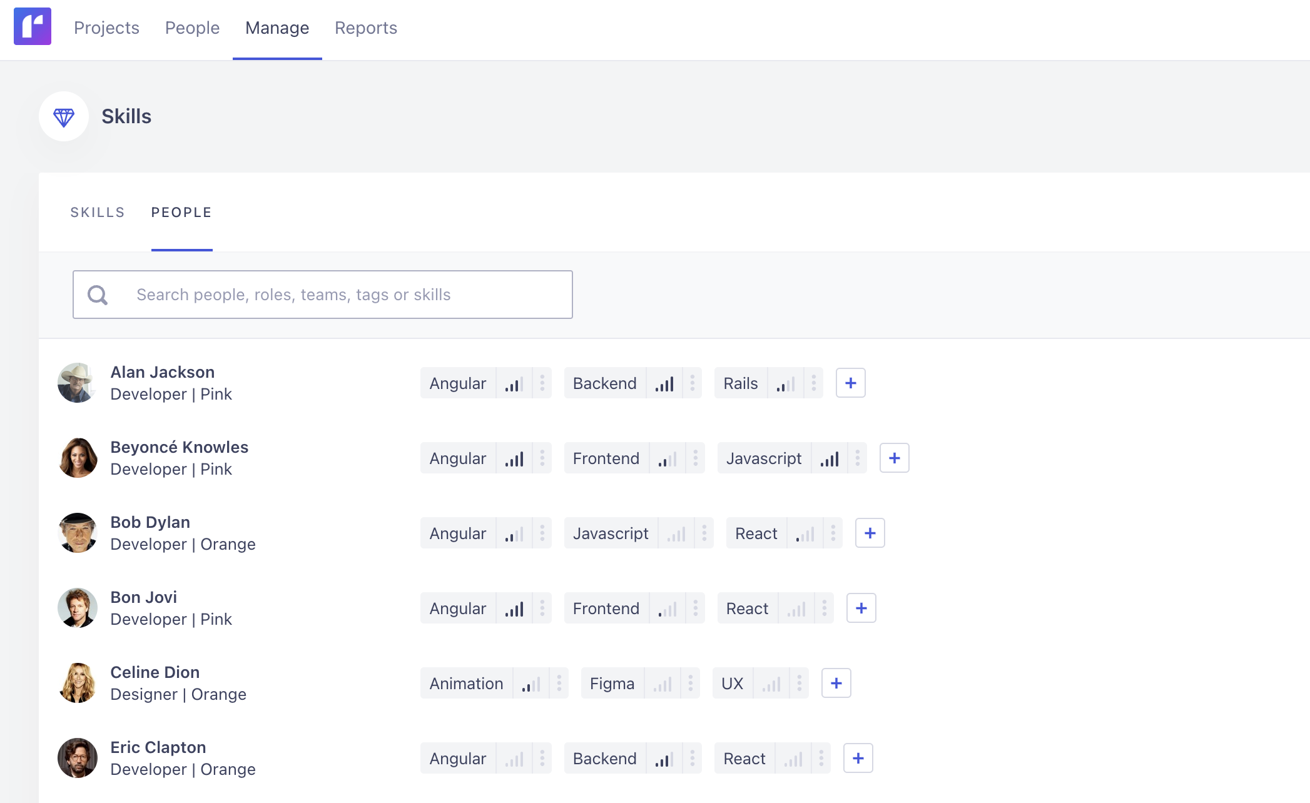Open options menu for Bob Dylan's React
This screenshot has height=803, width=1310.
pyautogui.click(x=833, y=533)
